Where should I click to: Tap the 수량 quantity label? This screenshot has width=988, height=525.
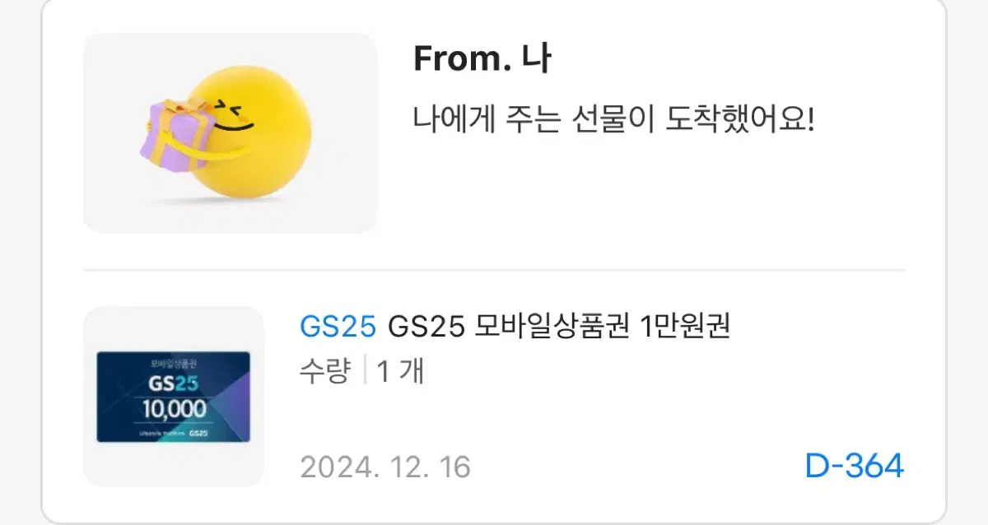tap(325, 370)
